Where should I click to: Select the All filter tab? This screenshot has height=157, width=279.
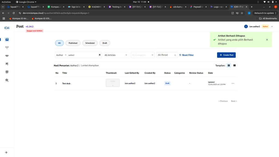click(59, 43)
